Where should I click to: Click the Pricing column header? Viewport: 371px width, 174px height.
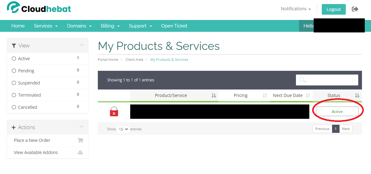click(x=244, y=95)
